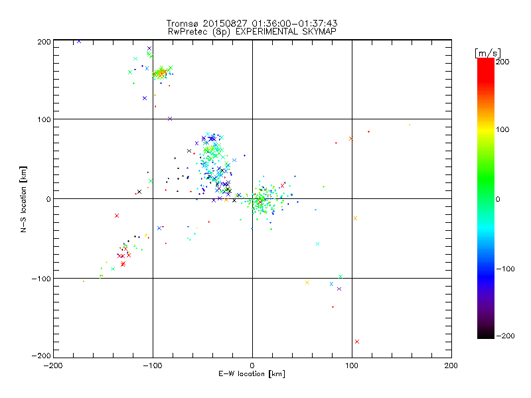Click the yellow X marker below the -100 N-S gridline
Image resolution: width=531 pixels, height=398 pixels.
[307, 283]
